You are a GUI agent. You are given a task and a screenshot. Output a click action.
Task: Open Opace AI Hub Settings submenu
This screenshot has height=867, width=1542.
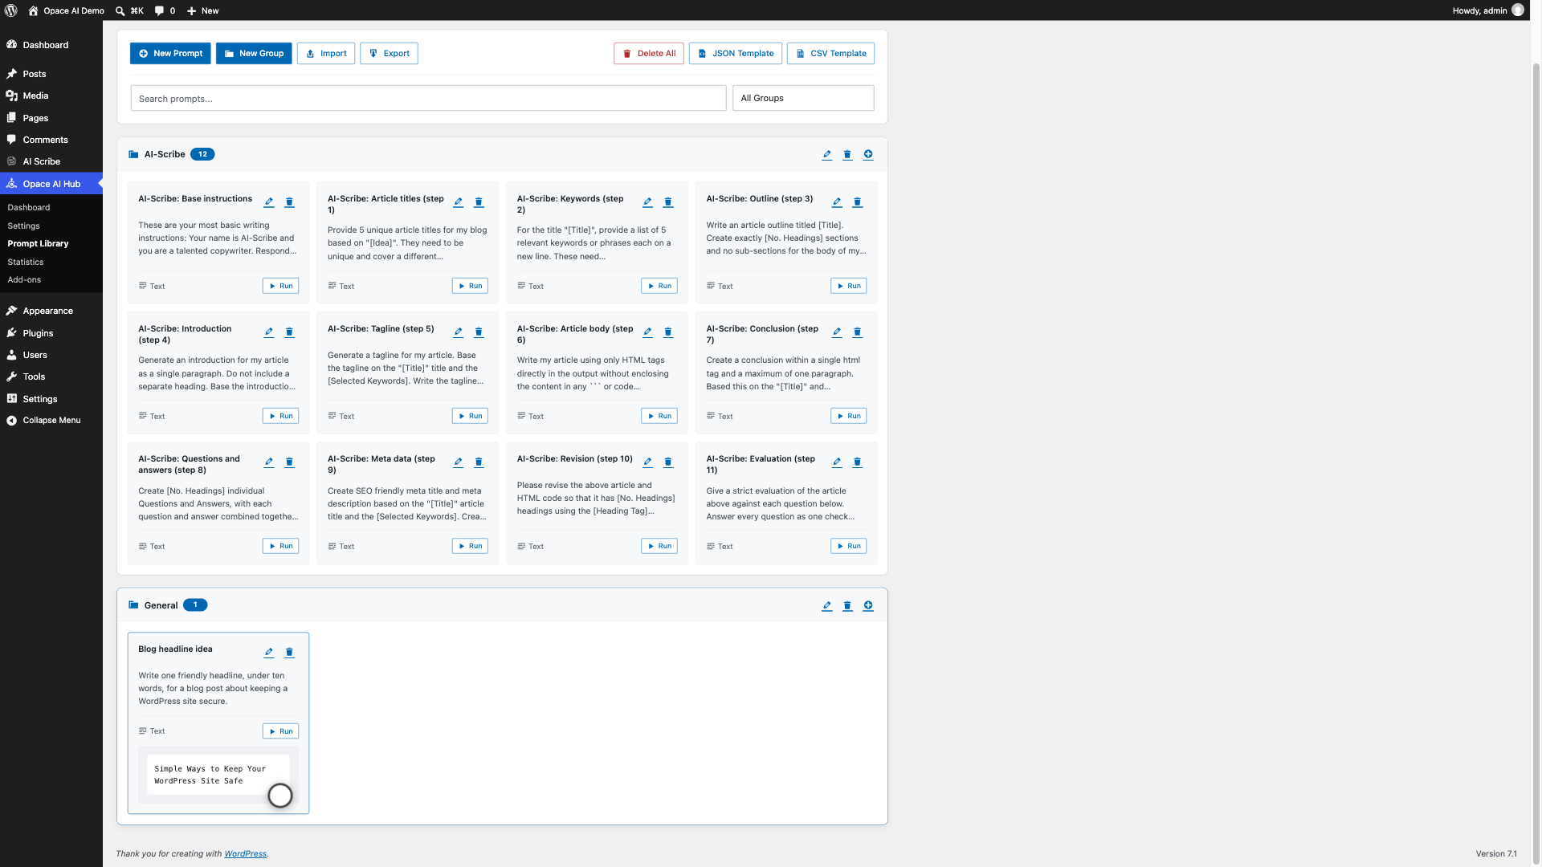pyautogui.click(x=23, y=226)
